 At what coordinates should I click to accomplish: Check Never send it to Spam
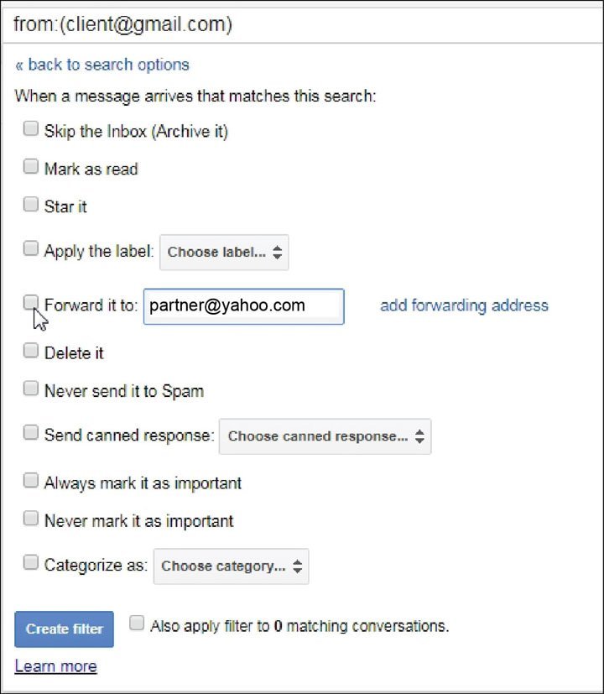(31, 389)
